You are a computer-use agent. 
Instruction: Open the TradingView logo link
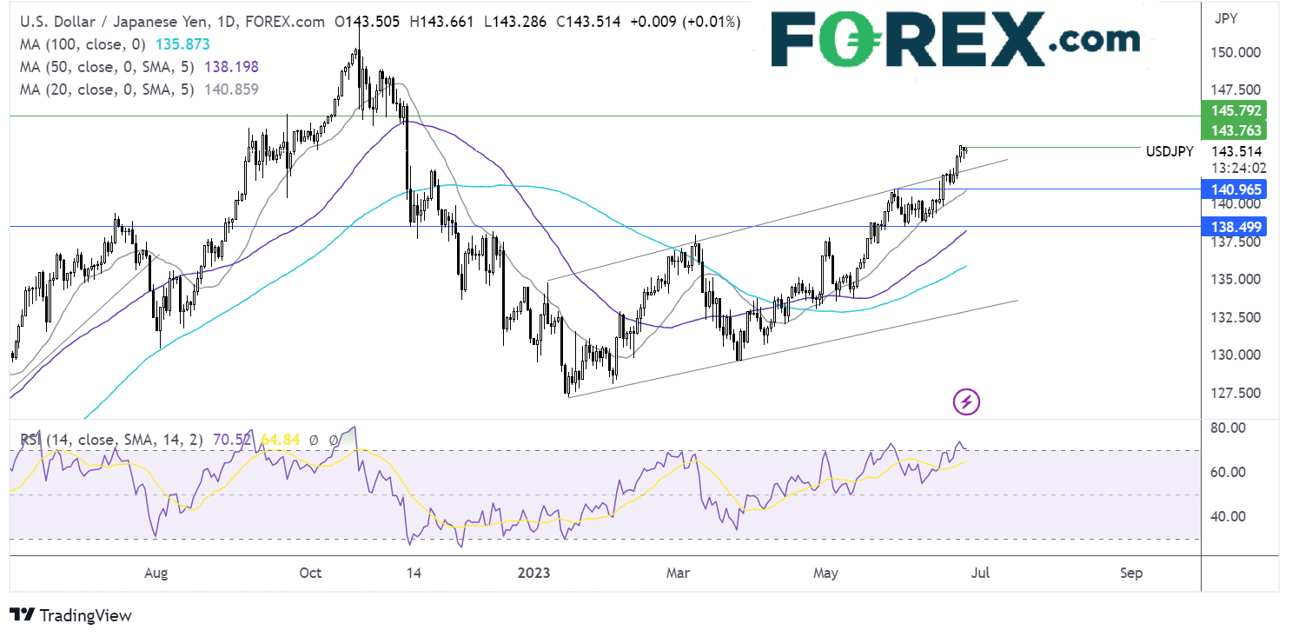[71, 615]
